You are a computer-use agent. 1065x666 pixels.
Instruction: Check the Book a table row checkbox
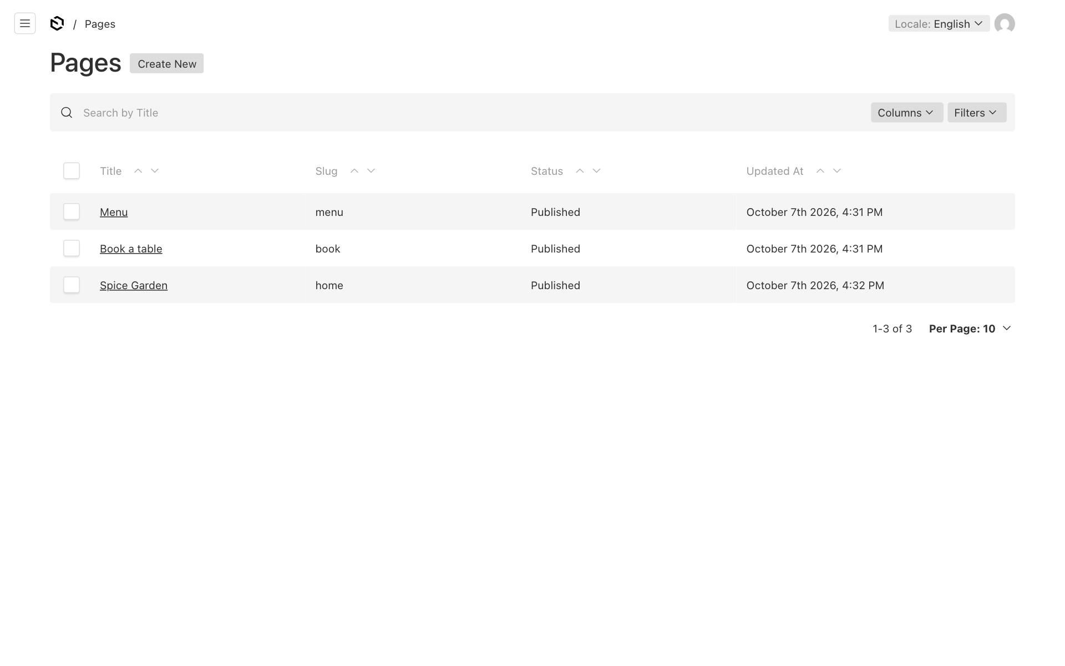pos(72,248)
